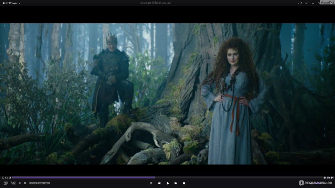Toggle 3D playback mode
This screenshot has height=188, width=335.
pos(6,183)
